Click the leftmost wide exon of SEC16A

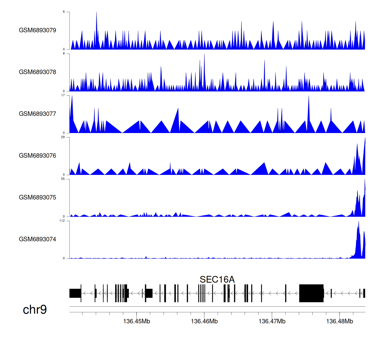(x=75, y=293)
